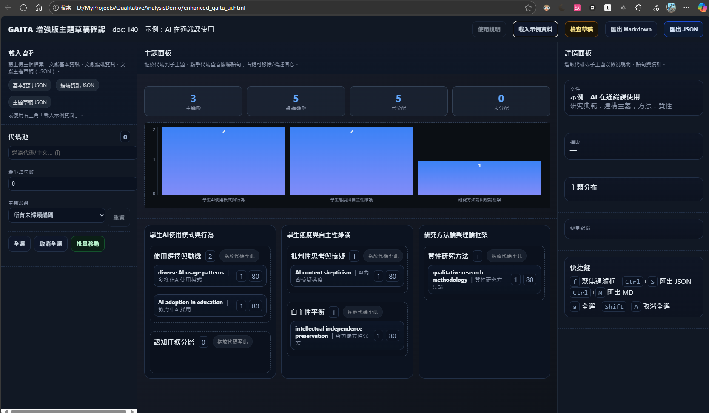Open the Copilot icon in the browser toolbar
The height and width of the screenshot is (413, 709).
702,8
